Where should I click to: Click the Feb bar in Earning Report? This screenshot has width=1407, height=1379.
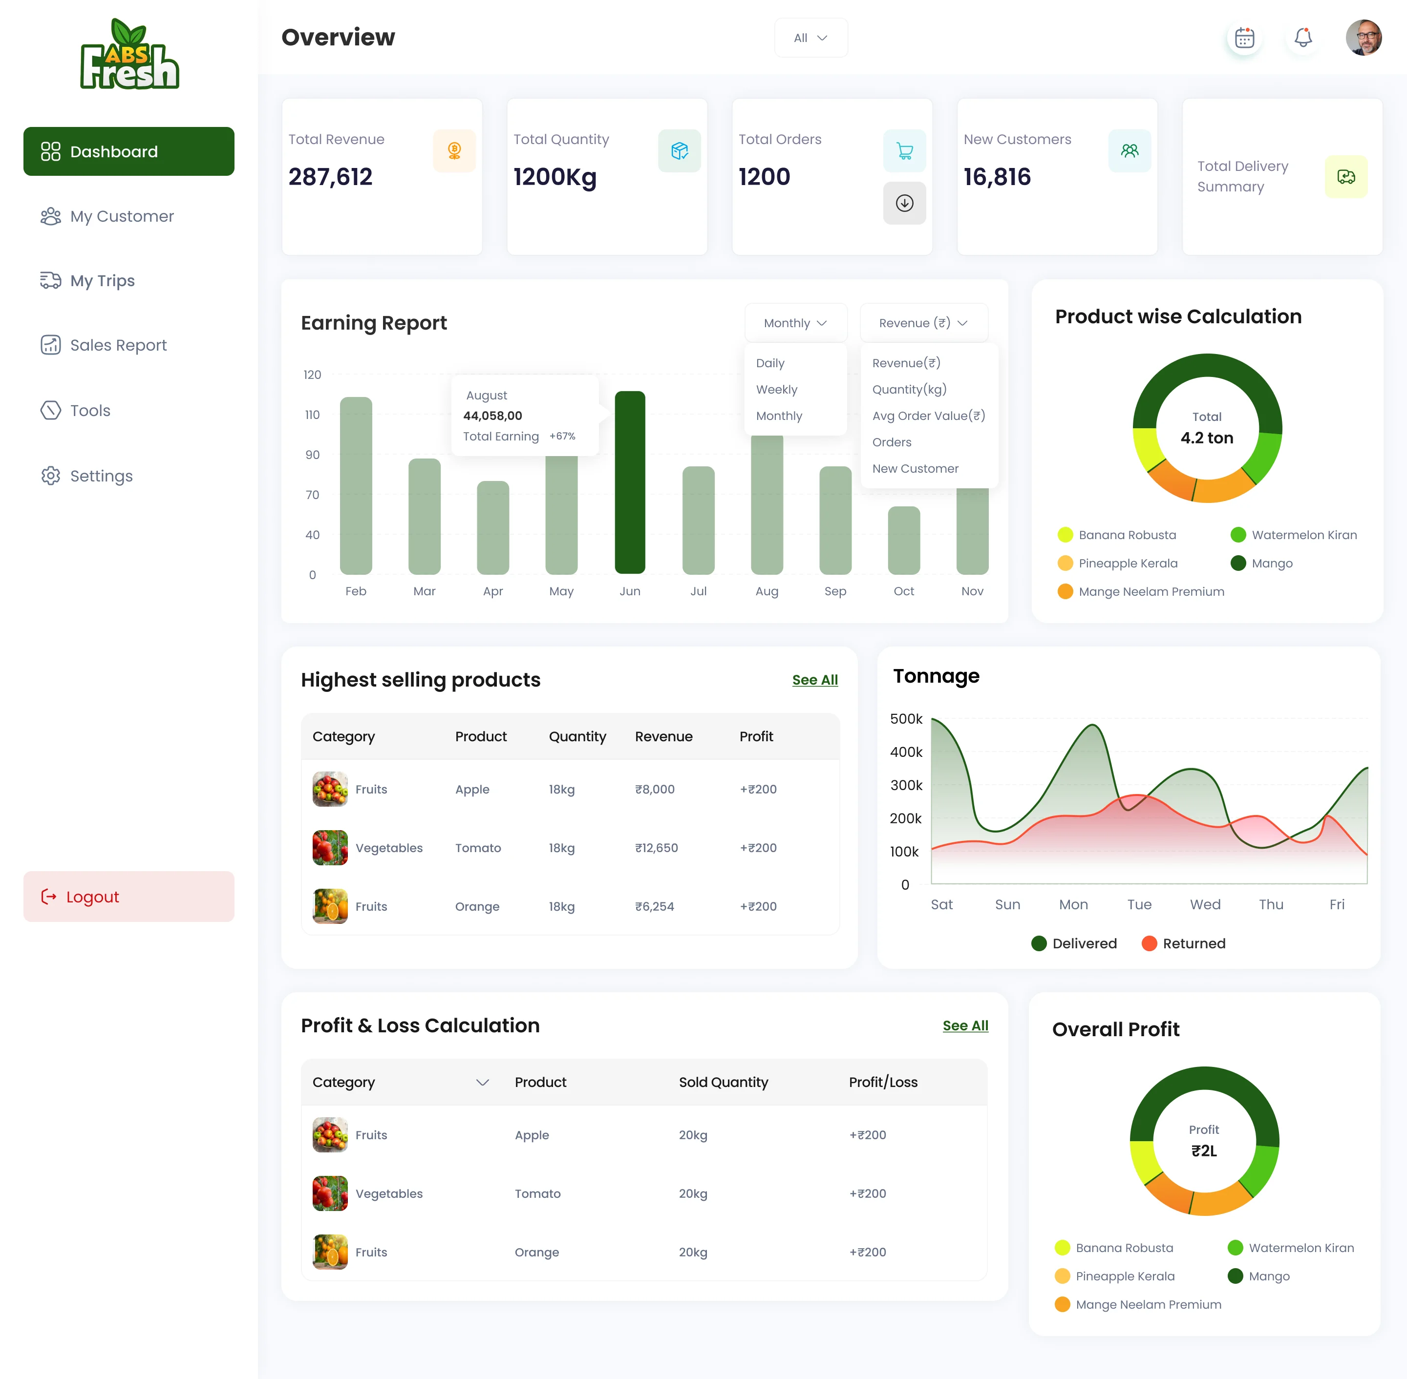[x=356, y=485]
